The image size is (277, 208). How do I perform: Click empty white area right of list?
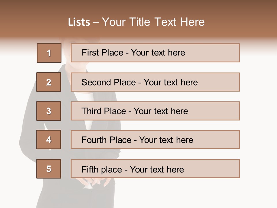pyautogui.click(x=258, y=116)
